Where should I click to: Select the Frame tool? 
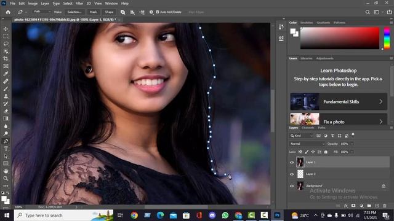[6, 66]
